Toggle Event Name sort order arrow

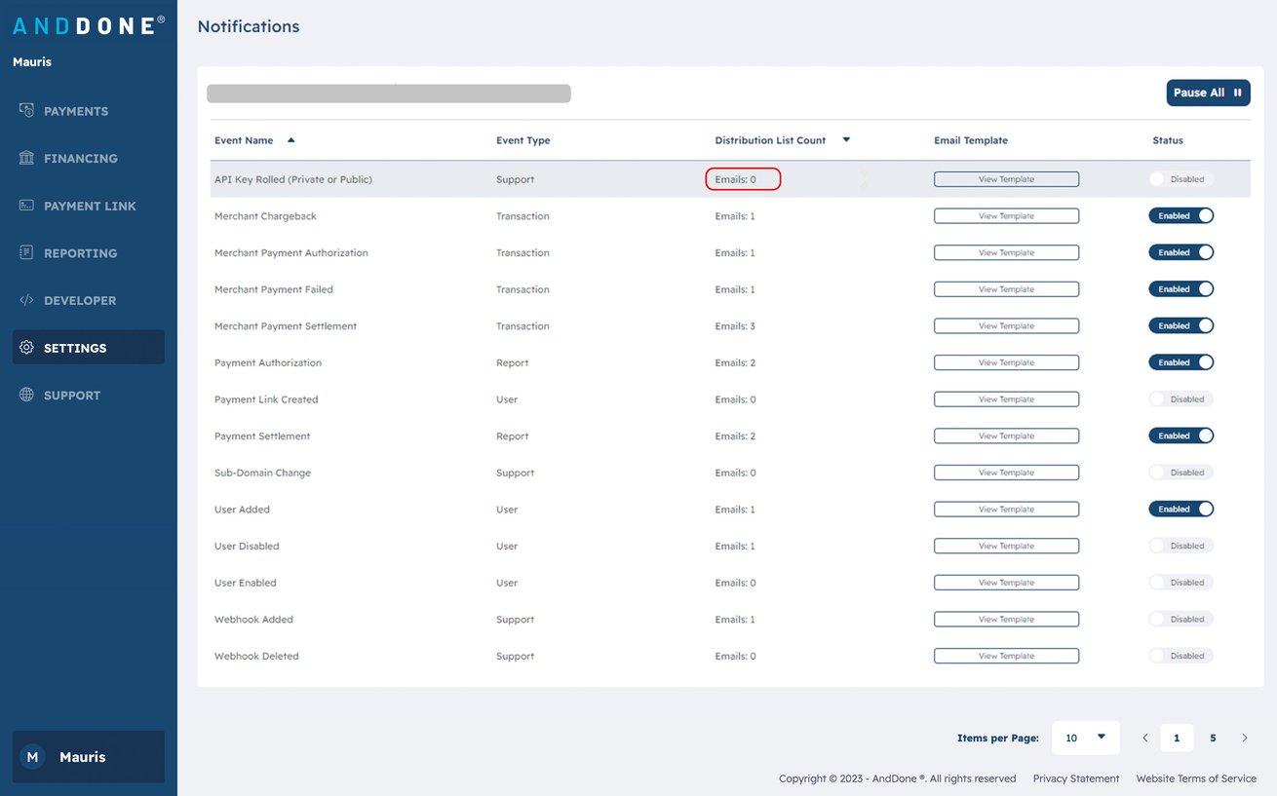[x=290, y=139]
